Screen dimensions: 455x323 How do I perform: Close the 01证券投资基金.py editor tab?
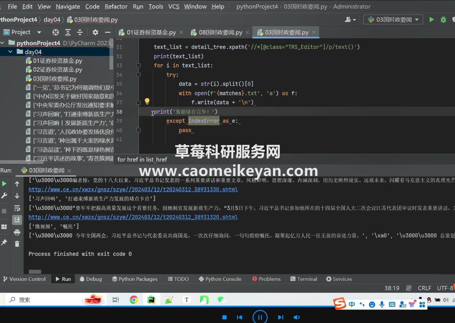tap(181, 32)
